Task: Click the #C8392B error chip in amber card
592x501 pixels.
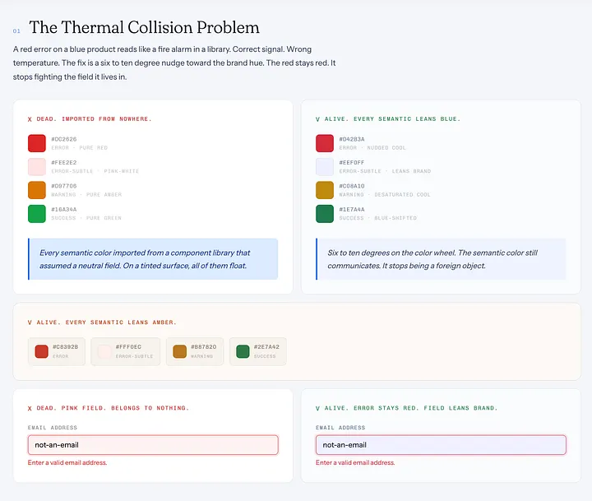Action: pos(57,351)
